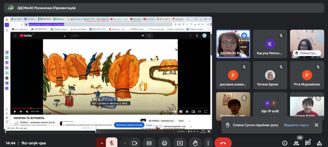Switch YouTube to miniplayer

(193, 111)
